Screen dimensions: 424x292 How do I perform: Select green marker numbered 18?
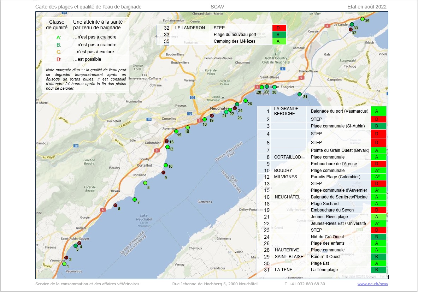pos(205,119)
